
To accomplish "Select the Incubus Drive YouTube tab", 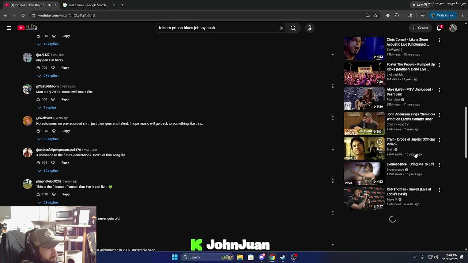I will pos(30,5).
